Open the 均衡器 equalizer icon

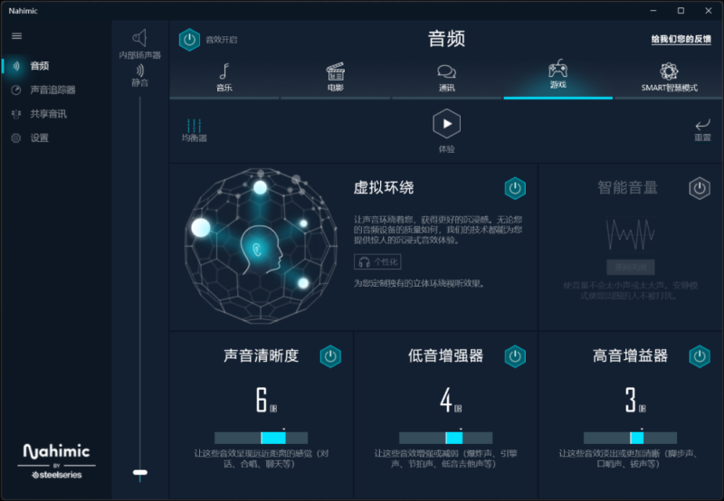point(194,126)
